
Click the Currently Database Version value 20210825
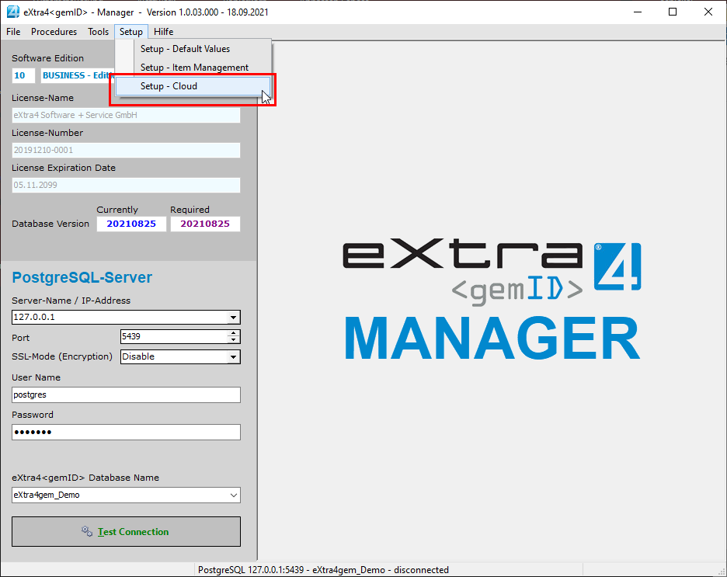131,223
